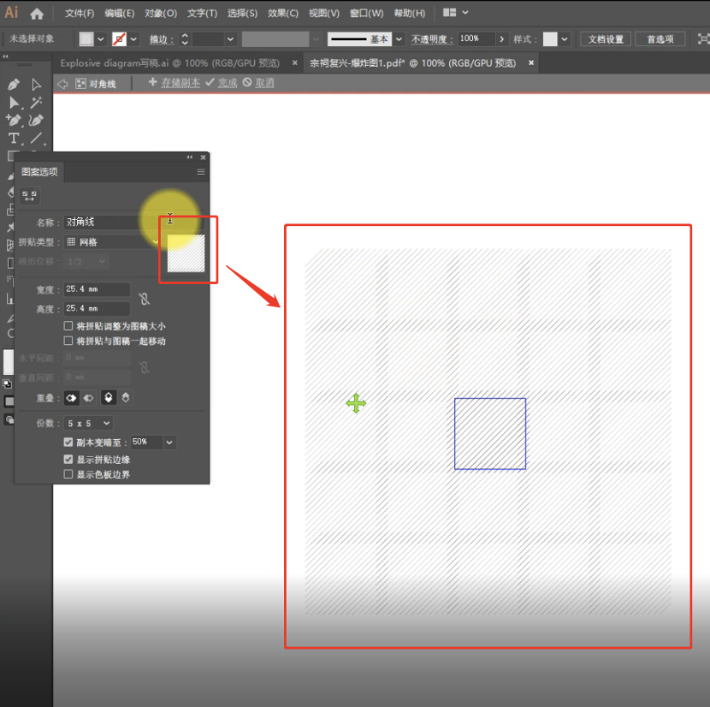Click the 高度 25.4 mm field

click(97, 309)
